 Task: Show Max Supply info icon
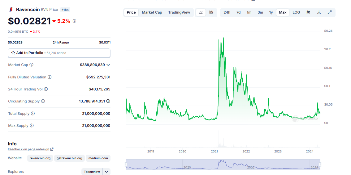(x=32, y=125)
